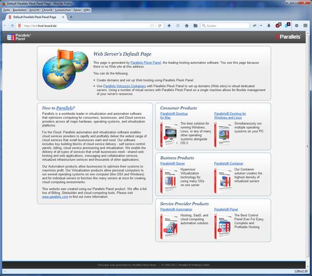Click the Parallels Server product box image
Image resolution: width=312 pixels, height=276 pixels.
coord(169,180)
